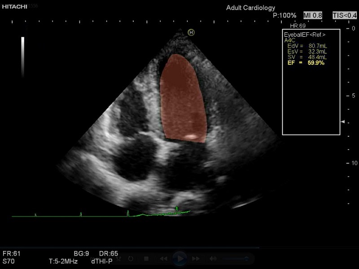Click the Stop playback button

click(146, 259)
